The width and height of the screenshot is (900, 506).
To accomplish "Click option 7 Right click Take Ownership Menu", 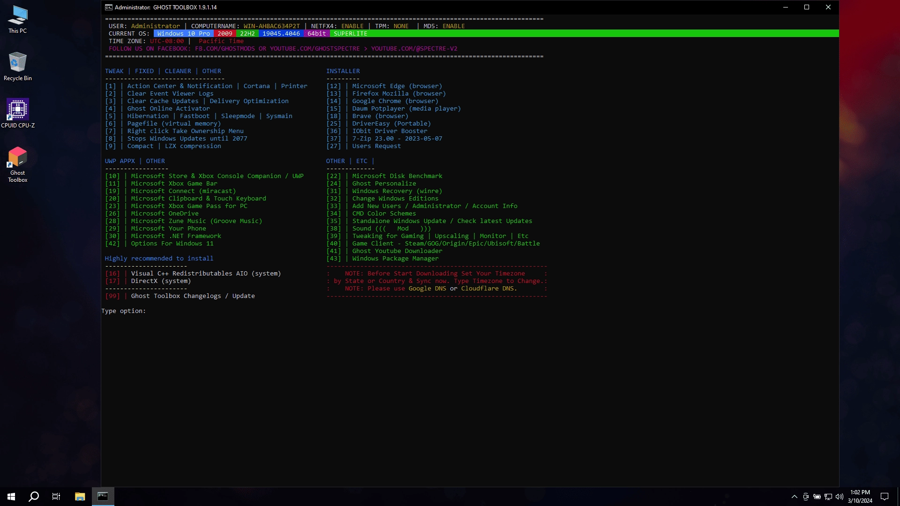I will 174,131.
